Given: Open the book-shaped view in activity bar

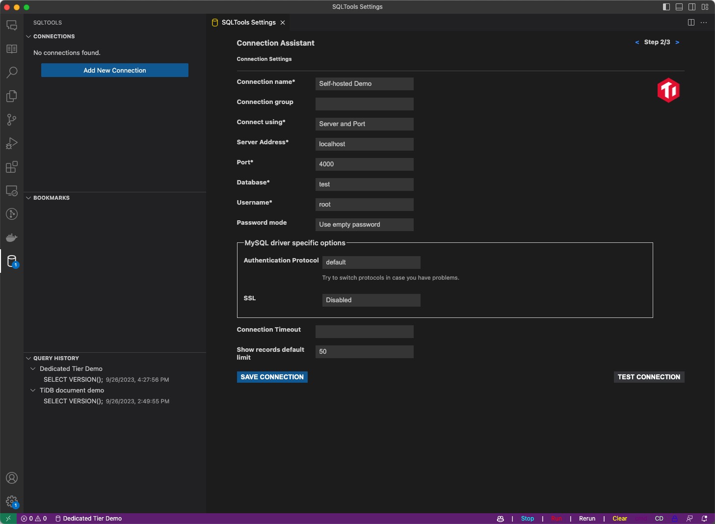Looking at the screenshot, I should click(x=12, y=49).
